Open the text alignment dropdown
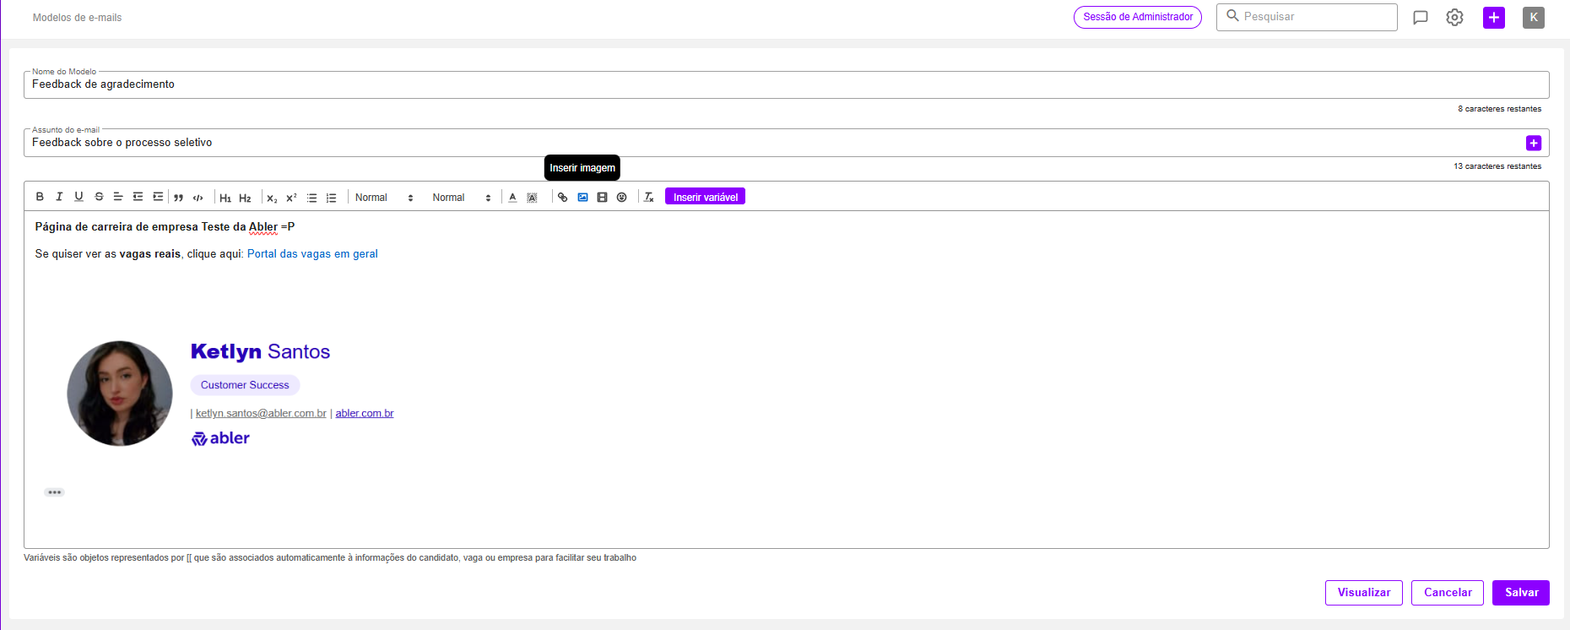The width and height of the screenshot is (1570, 630). 118,197
